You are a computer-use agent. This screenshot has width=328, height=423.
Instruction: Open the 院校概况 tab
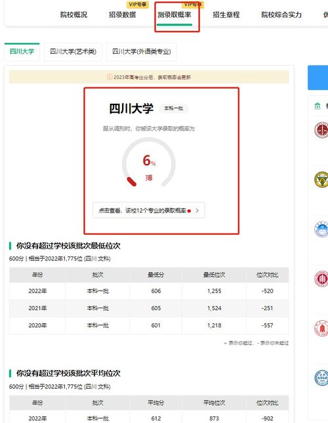[73, 14]
